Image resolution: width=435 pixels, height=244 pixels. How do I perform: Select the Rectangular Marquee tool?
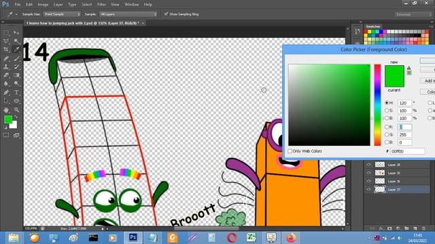point(6,33)
